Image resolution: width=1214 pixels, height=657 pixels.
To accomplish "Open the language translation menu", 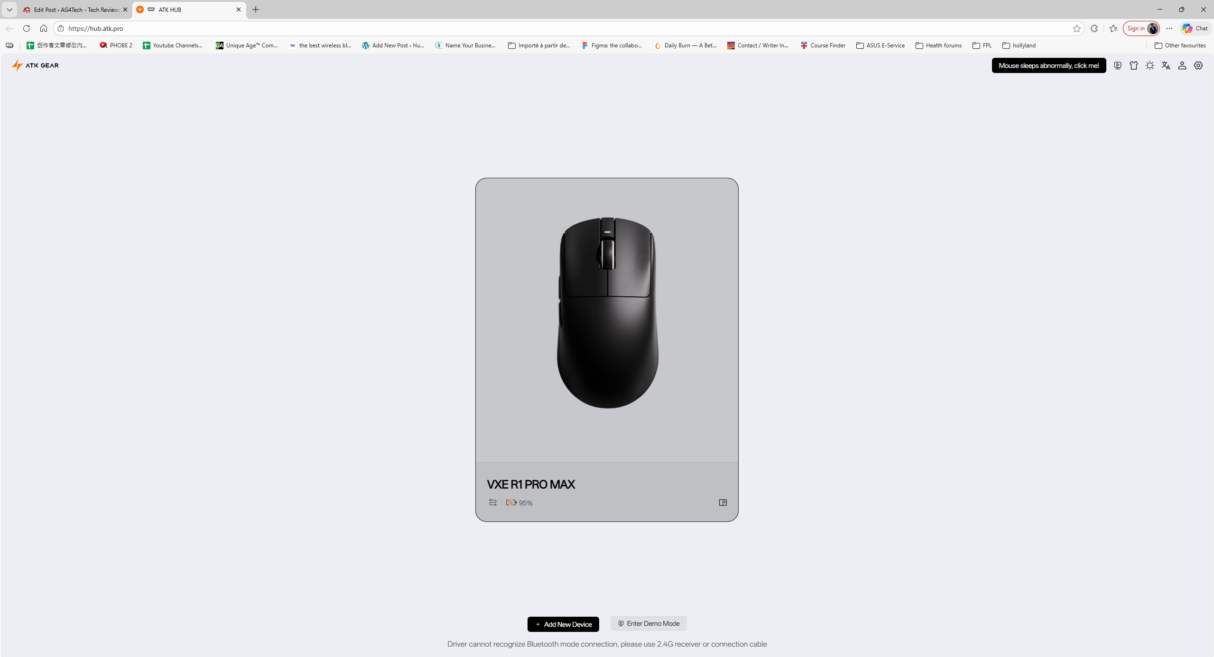I will tap(1166, 65).
